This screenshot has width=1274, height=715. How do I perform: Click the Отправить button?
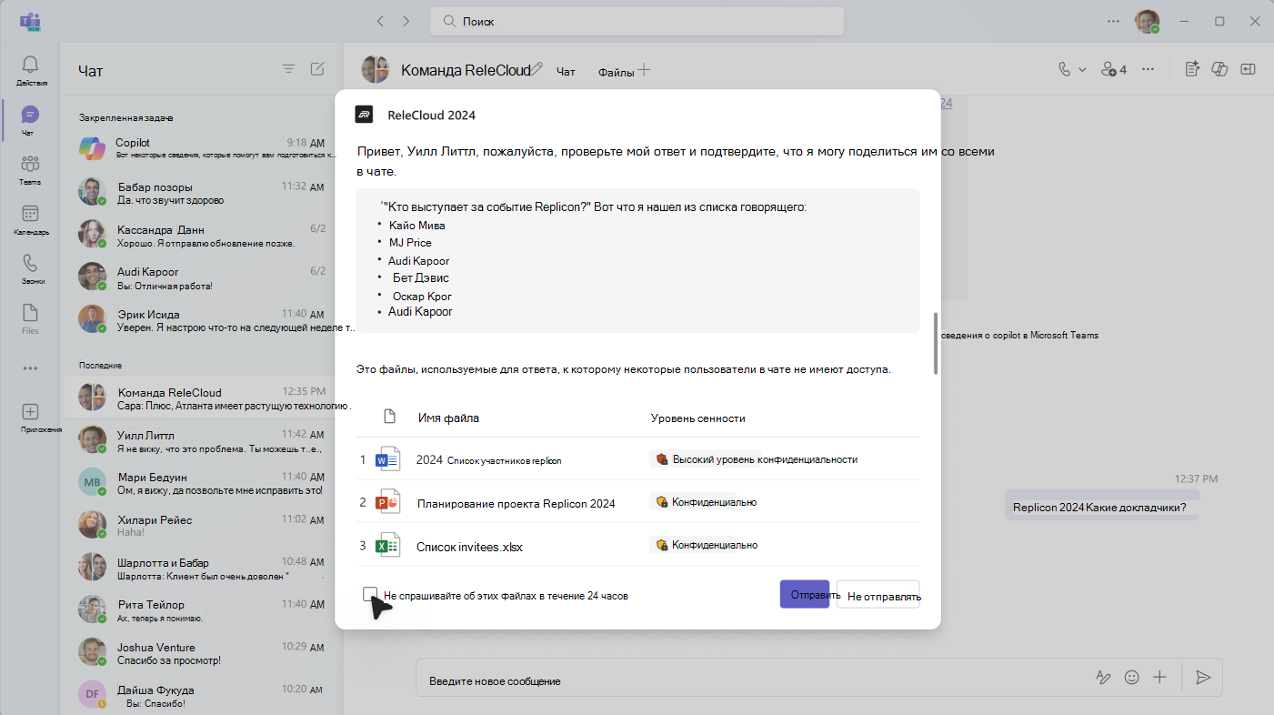pyautogui.click(x=804, y=595)
